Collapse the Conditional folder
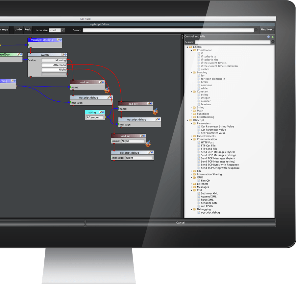Screen dimensions: 296x284 (x=191, y=50)
